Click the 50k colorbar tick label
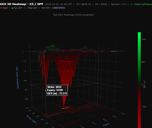 [143, 62]
